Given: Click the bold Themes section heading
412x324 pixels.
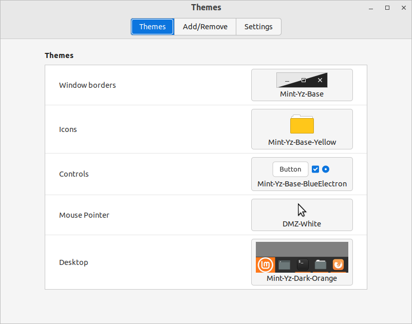Looking at the screenshot, I should (x=59, y=55).
